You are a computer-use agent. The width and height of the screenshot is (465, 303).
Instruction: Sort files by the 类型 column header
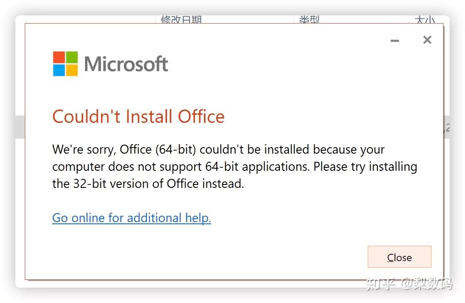[x=309, y=19]
